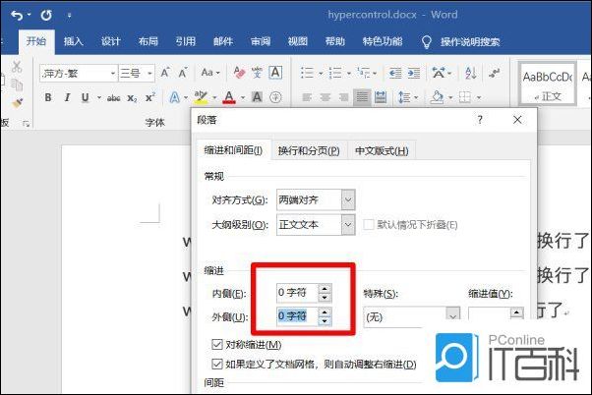The width and height of the screenshot is (592, 395).
Task: Open the Quick Access Toolbar customize arrow
Action: pyautogui.click(x=69, y=16)
